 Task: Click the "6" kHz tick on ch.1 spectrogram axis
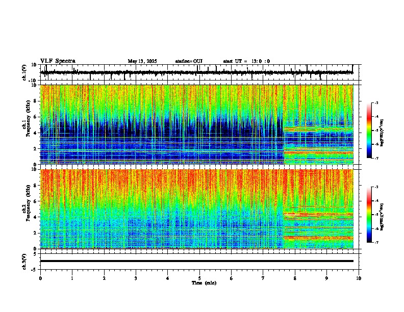pyautogui.click(x=36, y=117)
